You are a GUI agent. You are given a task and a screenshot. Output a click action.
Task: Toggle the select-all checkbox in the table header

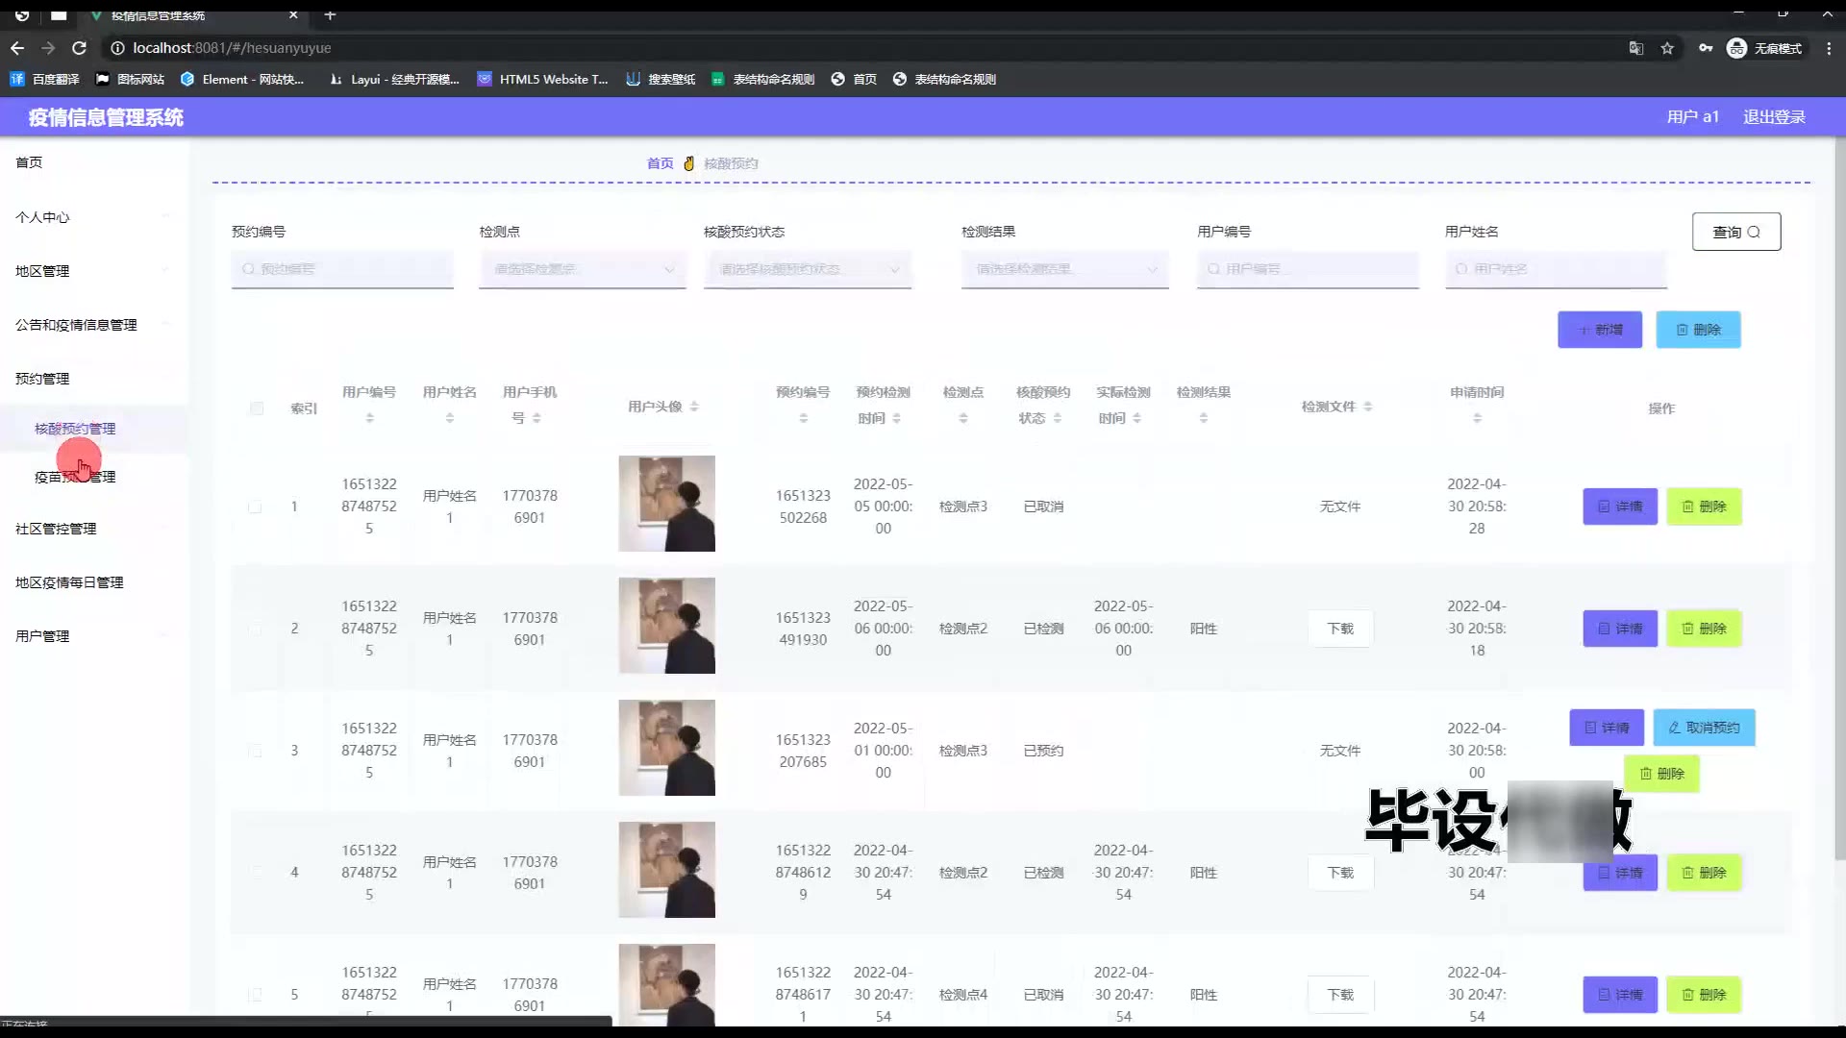pyautogui.click(x=256, y=408)
